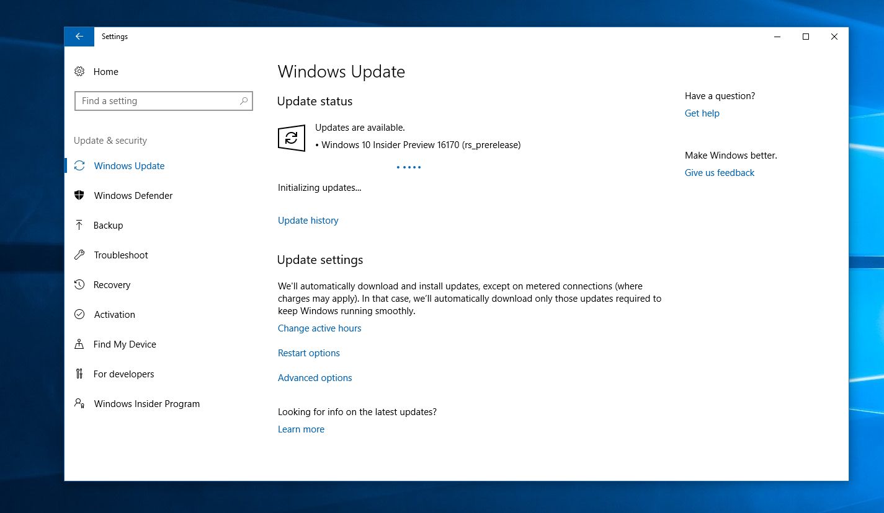Click the Update & security section label
The image size is (884, 513).
point(110,141)
